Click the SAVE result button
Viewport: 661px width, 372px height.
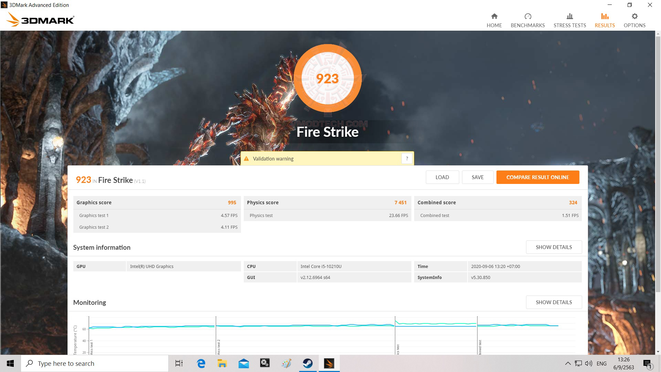[477, 177]
